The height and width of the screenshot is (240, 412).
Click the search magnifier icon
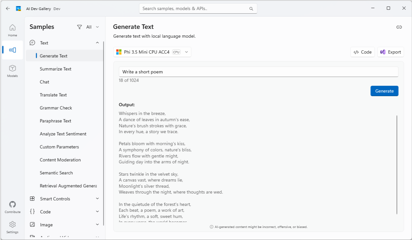click(251, 9)
